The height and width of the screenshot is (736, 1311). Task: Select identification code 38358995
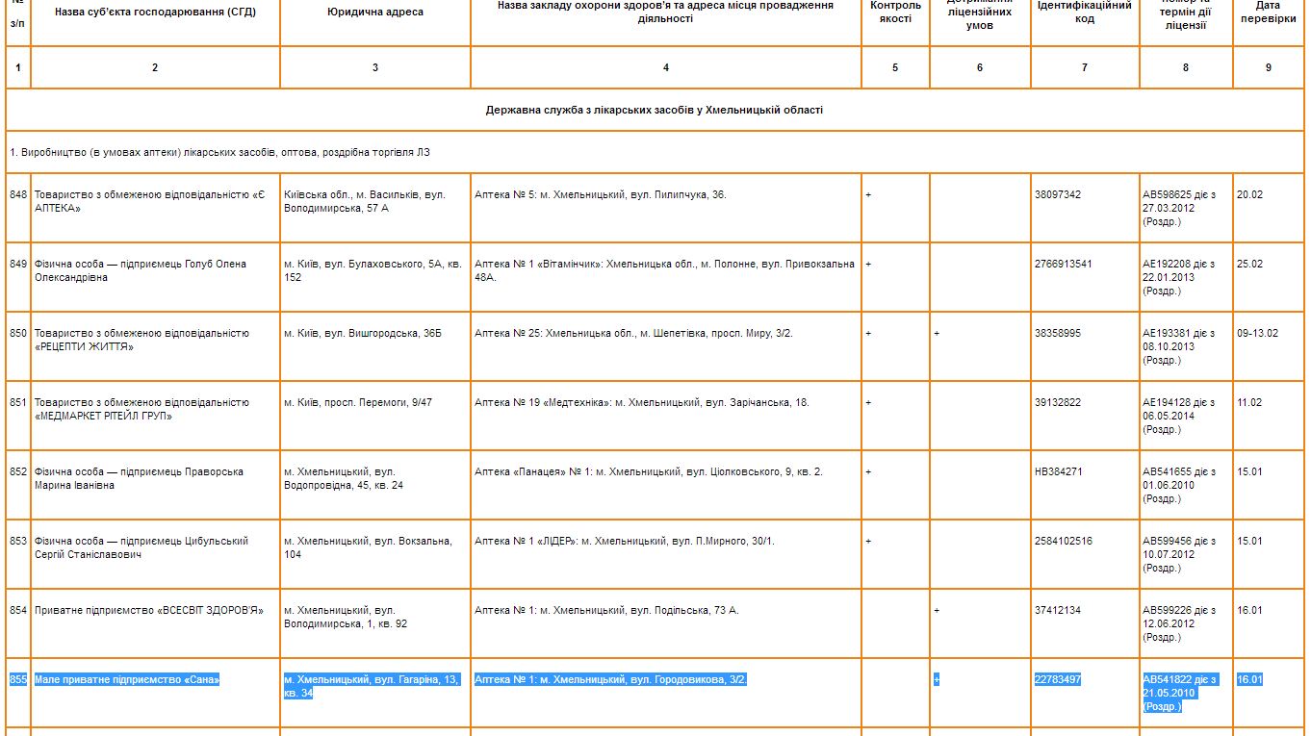click(x=1058, y=333)
